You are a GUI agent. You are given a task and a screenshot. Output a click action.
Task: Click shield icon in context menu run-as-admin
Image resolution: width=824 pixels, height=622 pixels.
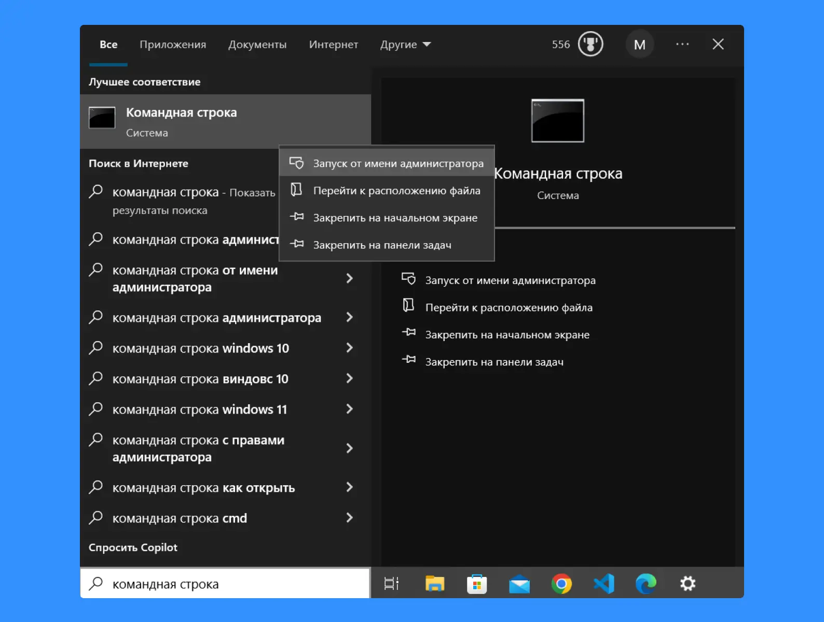point(297,163)
